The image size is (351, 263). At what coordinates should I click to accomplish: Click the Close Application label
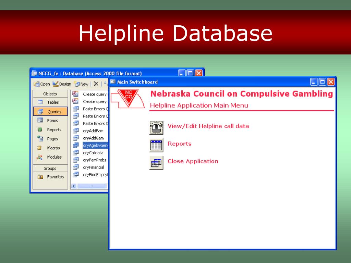pos(193,161)
